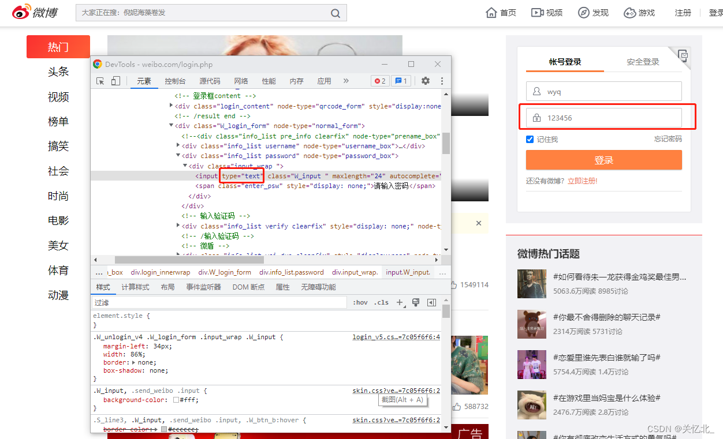The image size is (723, 439).
Task: Collapse the info_list password div
Action: point(178,156)
